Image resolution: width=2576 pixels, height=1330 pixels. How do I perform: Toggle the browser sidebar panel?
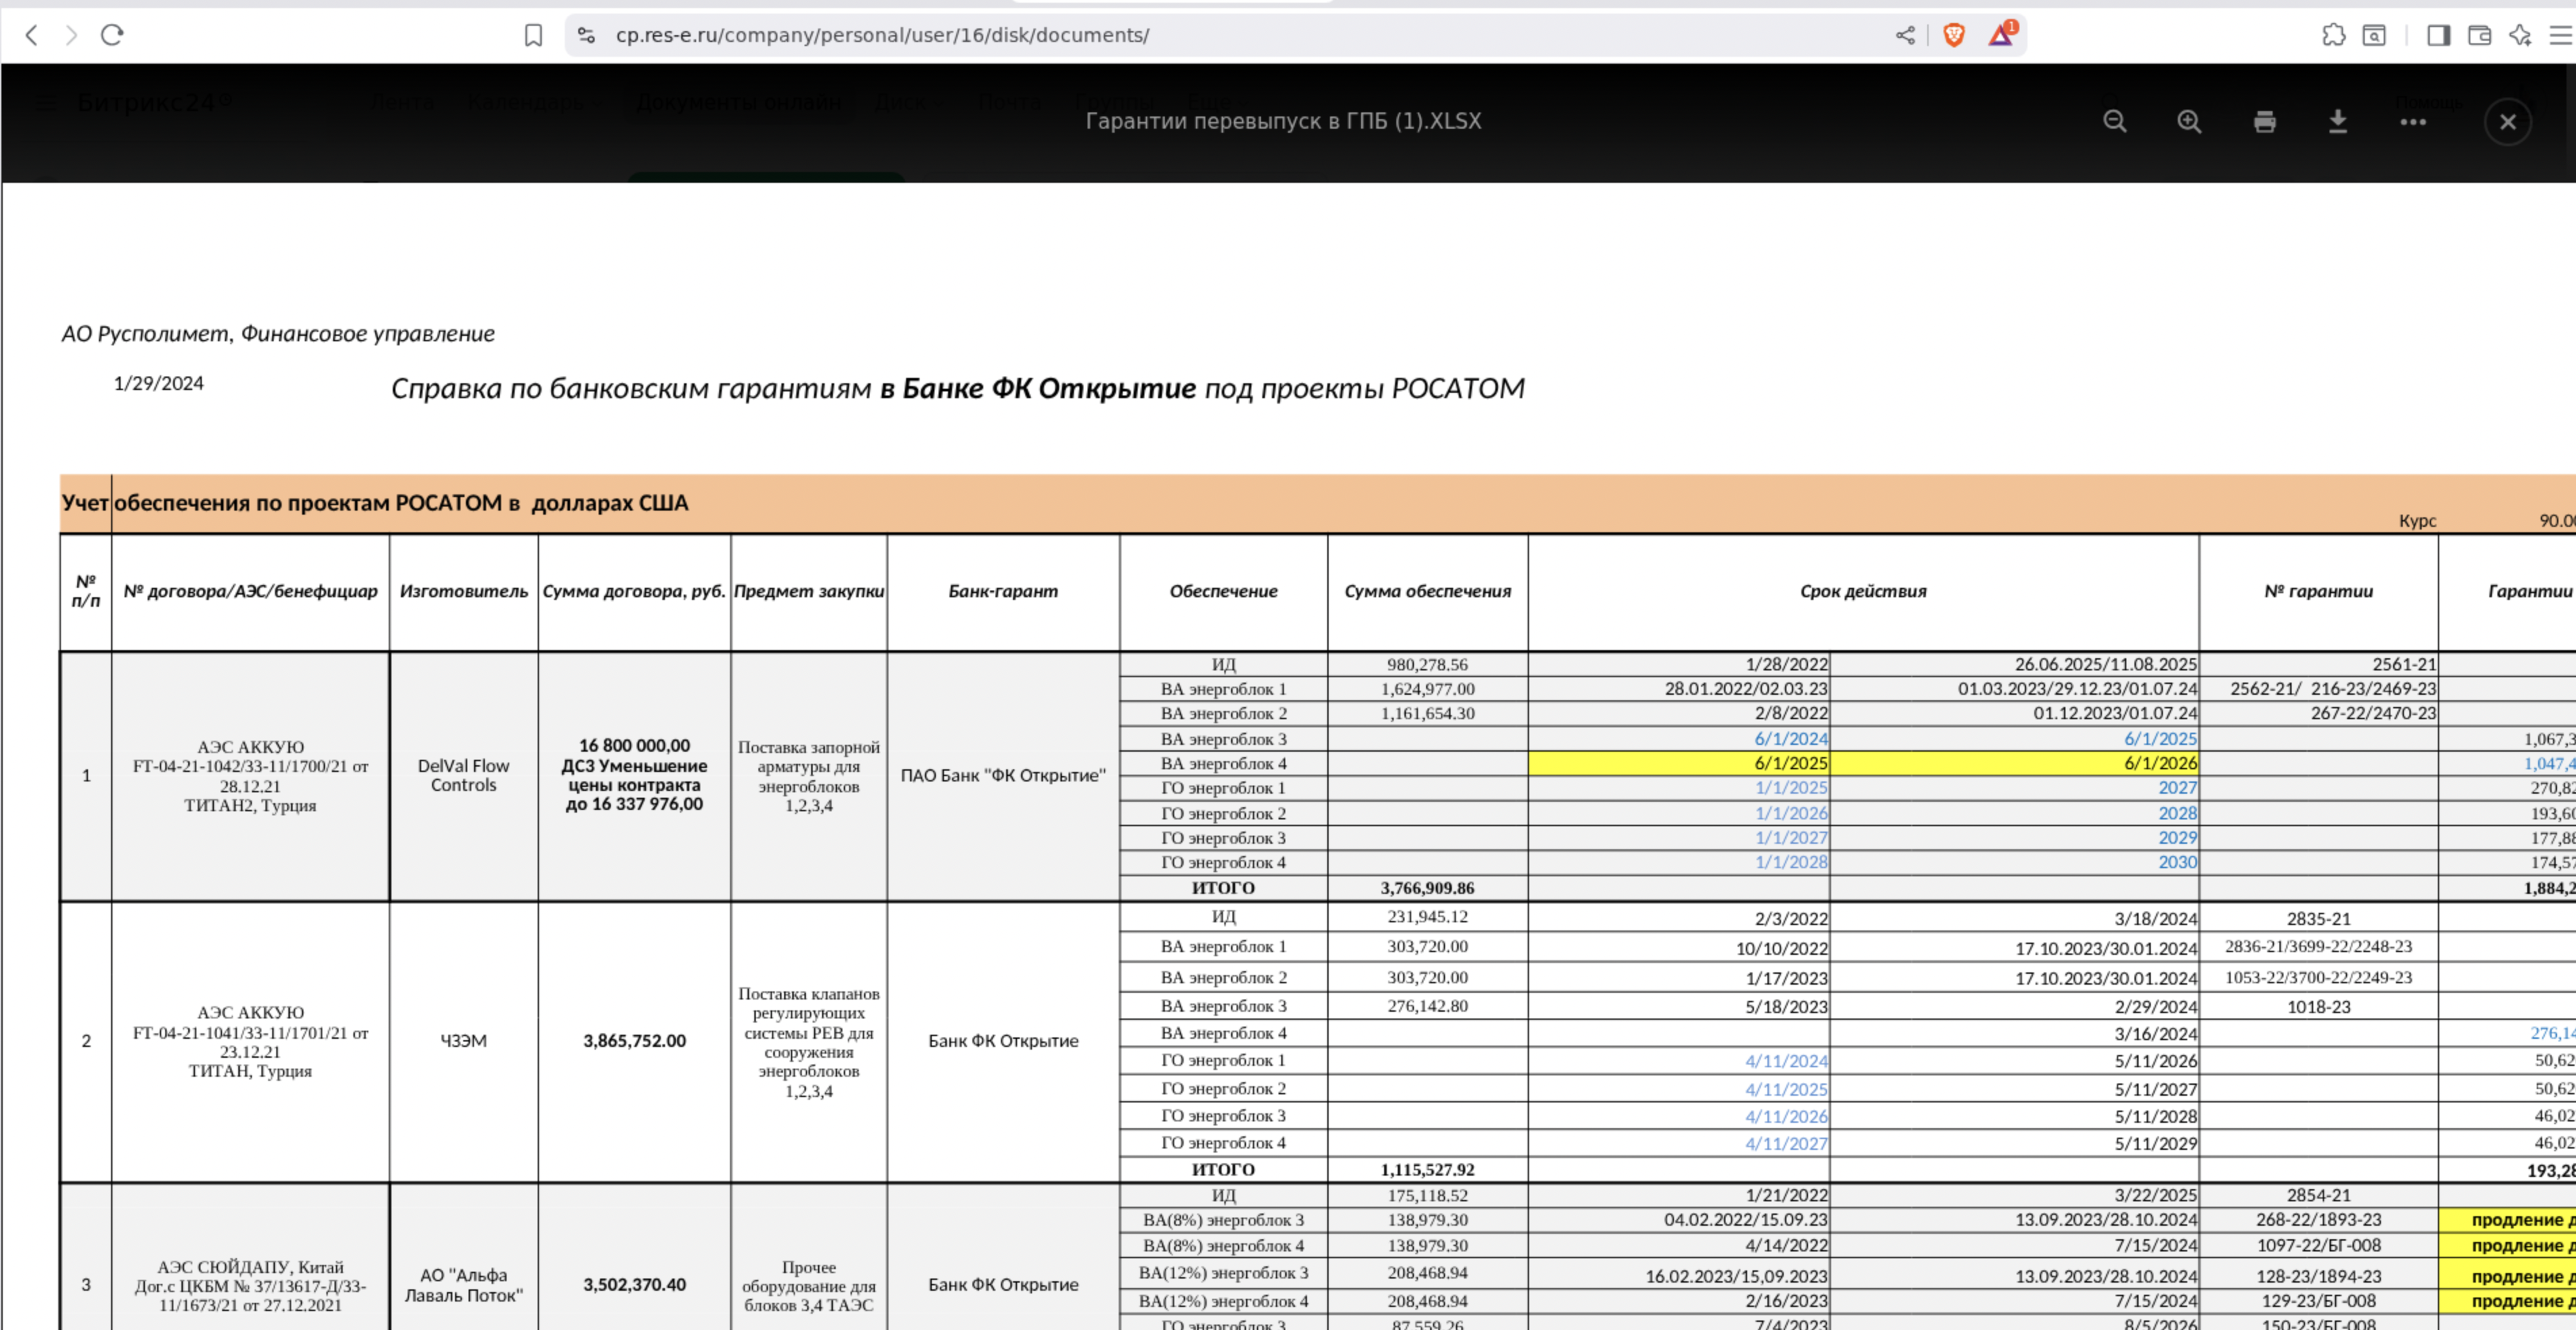coord(2438,35)
